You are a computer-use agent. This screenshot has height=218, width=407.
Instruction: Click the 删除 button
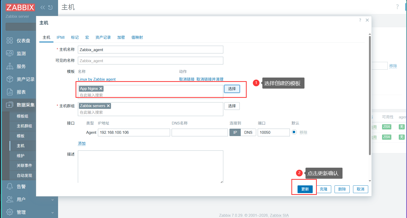[x=342, y=189]
